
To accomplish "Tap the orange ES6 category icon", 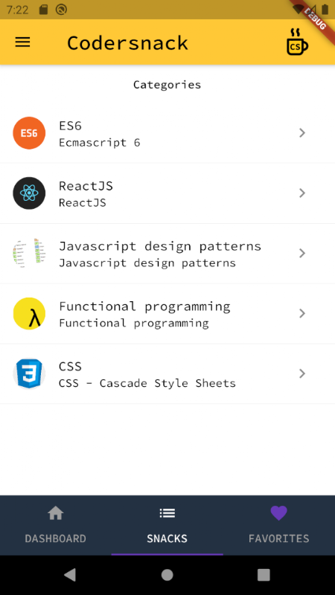I will (29, 133).
